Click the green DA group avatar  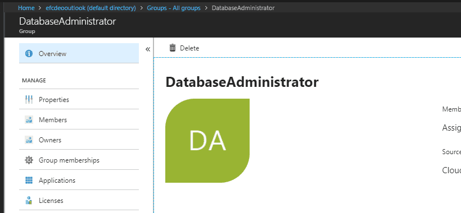point(207,141)
